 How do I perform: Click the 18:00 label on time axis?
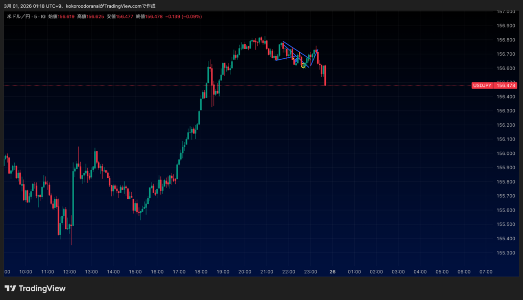pos(201,272)
